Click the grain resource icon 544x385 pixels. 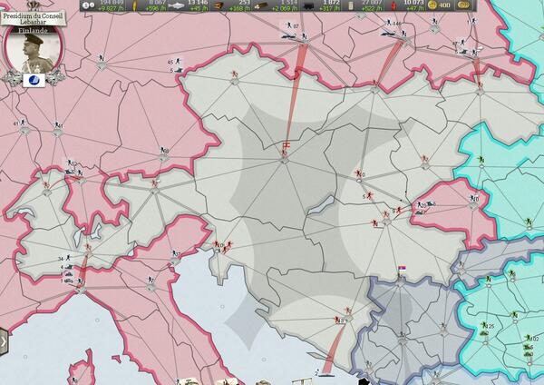point(135,5)
